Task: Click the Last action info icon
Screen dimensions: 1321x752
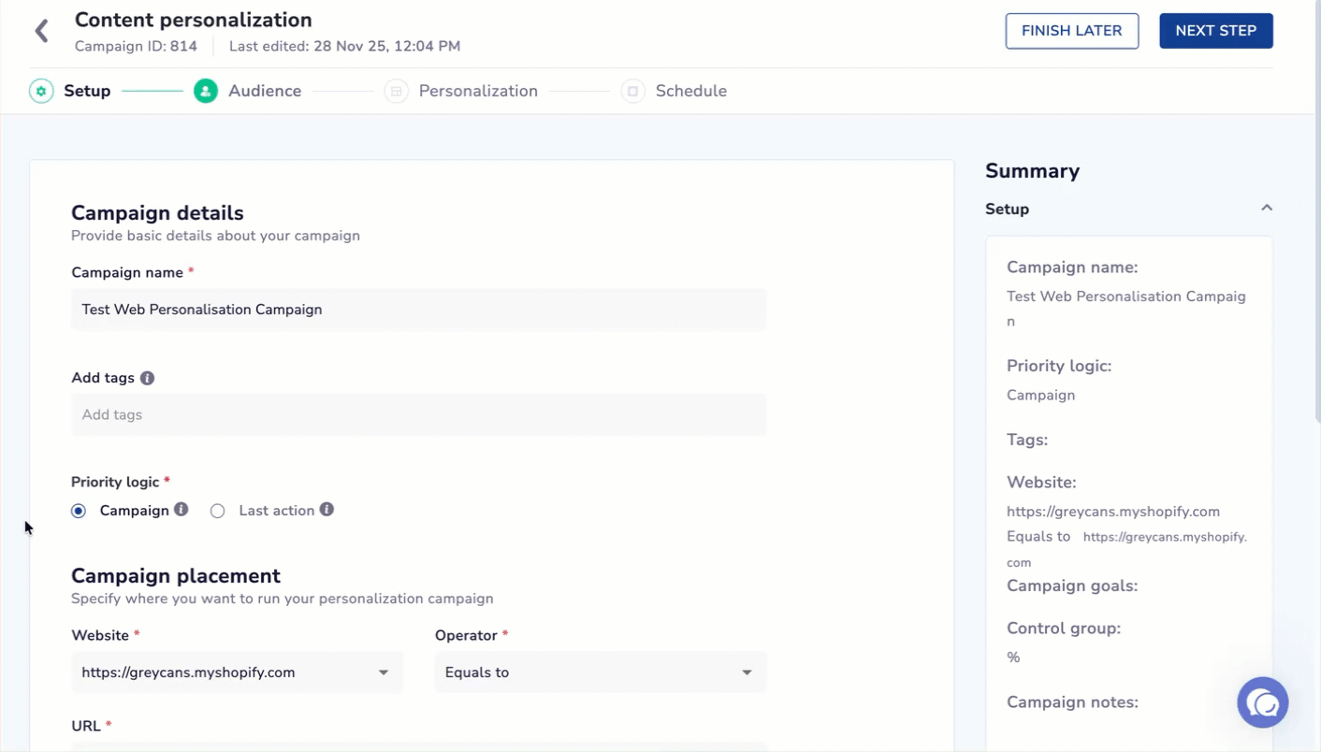Action: click(x=327, y=510)
